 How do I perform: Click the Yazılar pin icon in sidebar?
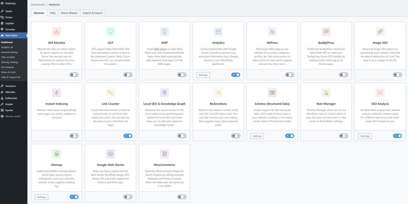pyautogui.click(x=2, y=11)
